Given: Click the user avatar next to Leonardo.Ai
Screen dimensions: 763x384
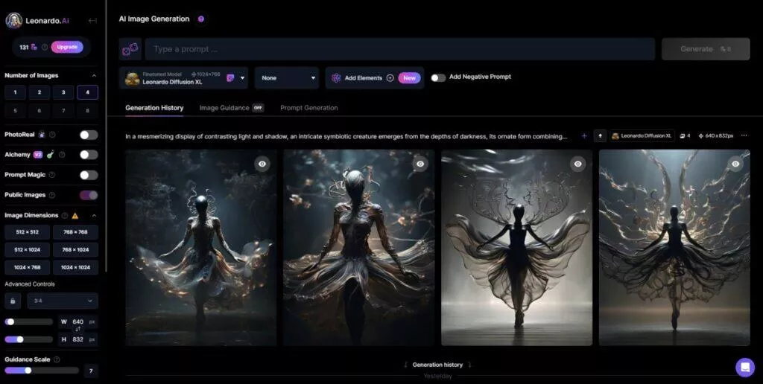Looking at the screenshot, I should click(13, 20).
